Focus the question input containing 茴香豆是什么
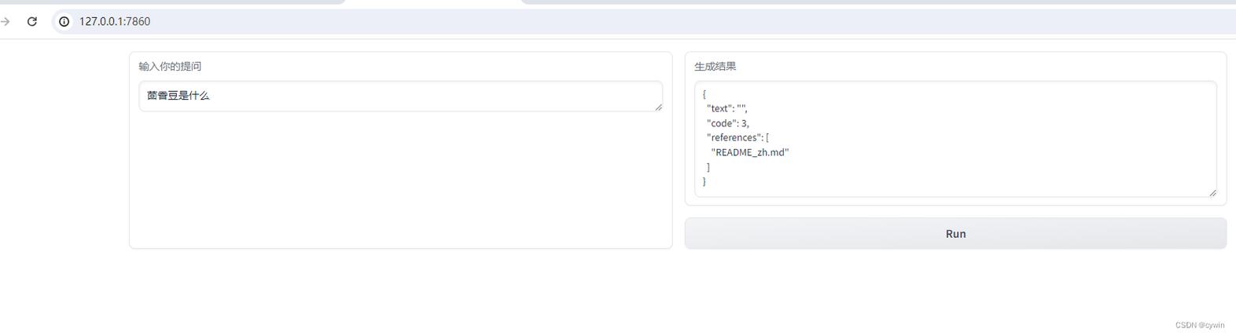This screenshot has height=336, width=1236. coord(400,96)
